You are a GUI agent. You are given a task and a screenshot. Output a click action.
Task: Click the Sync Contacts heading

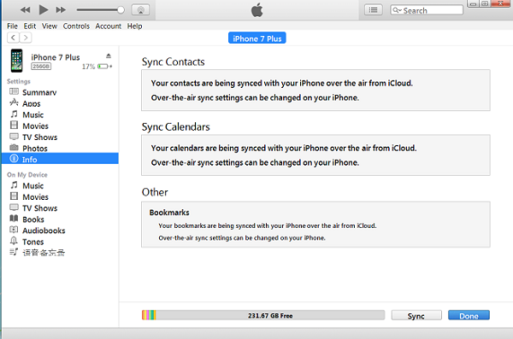coord(173,61)
